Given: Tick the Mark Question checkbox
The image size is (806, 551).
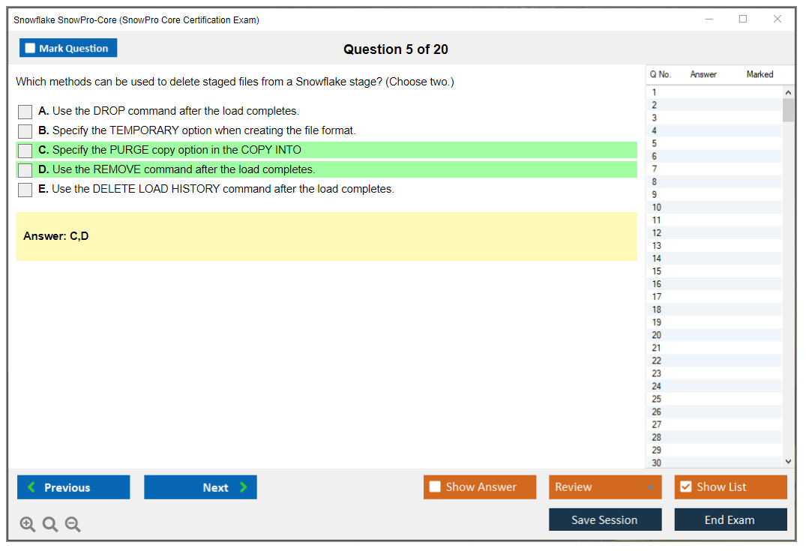Looking at the screenshot, I should point(31,48).
